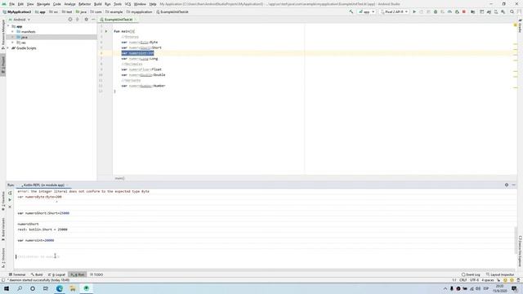Open the Event Log button

pyautogui.click(x=471, y=274)
